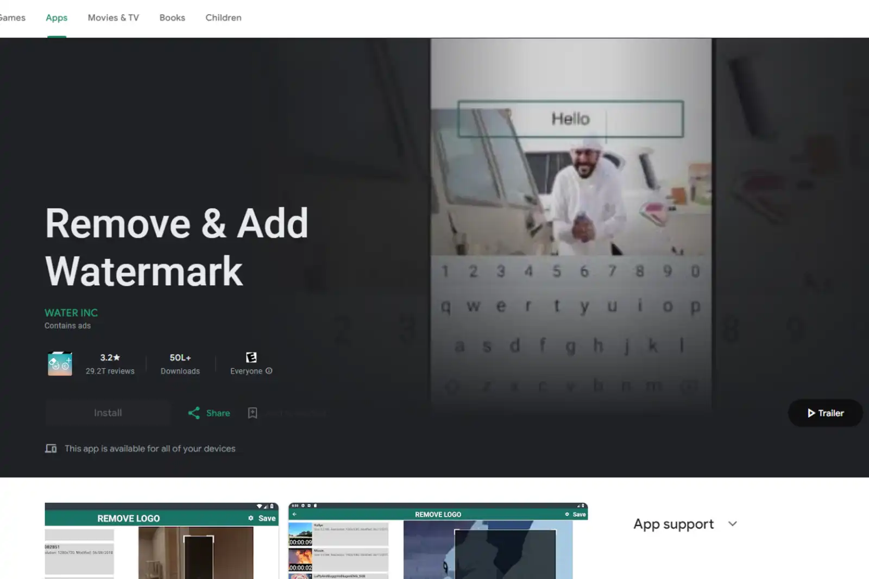Open content rating info icon
This screenshot has width=869, height=579.
click(269, 371)
